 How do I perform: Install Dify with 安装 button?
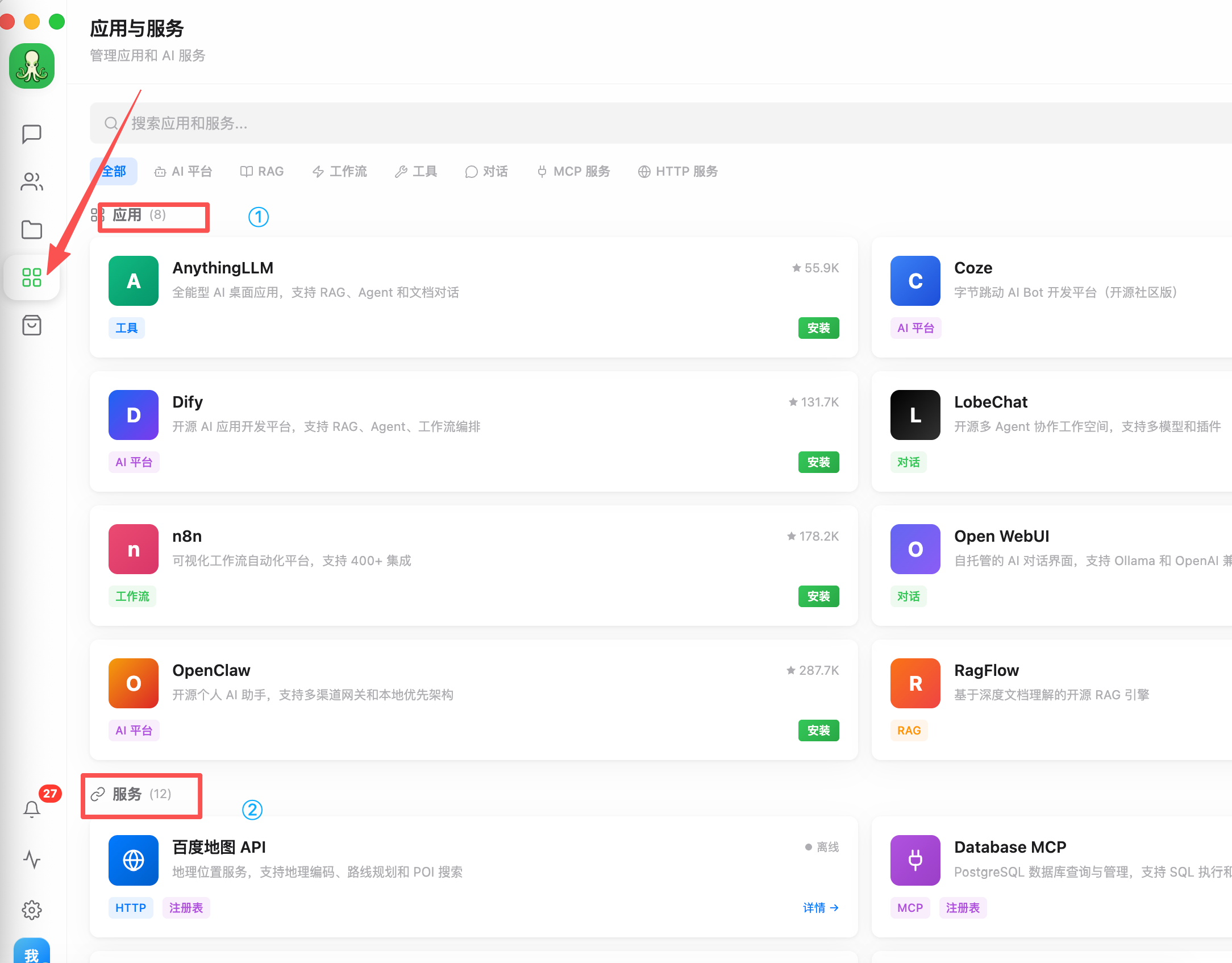tap(818, 462)
